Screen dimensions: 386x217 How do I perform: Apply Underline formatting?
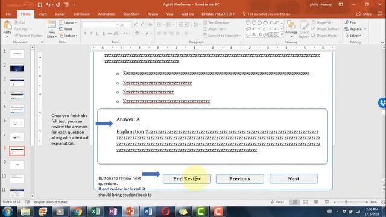[97, 33]
